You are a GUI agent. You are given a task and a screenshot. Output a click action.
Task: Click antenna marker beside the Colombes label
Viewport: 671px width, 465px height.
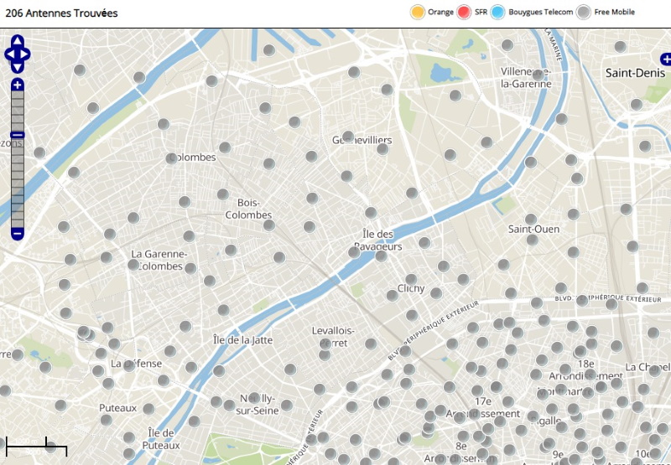(x=171, y=158)
